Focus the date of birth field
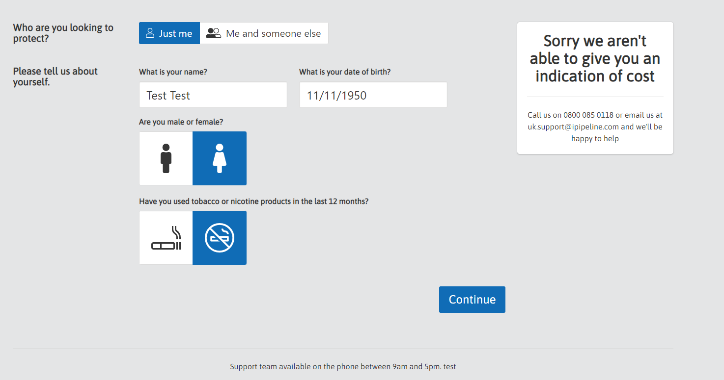 [x=373, y=95]
